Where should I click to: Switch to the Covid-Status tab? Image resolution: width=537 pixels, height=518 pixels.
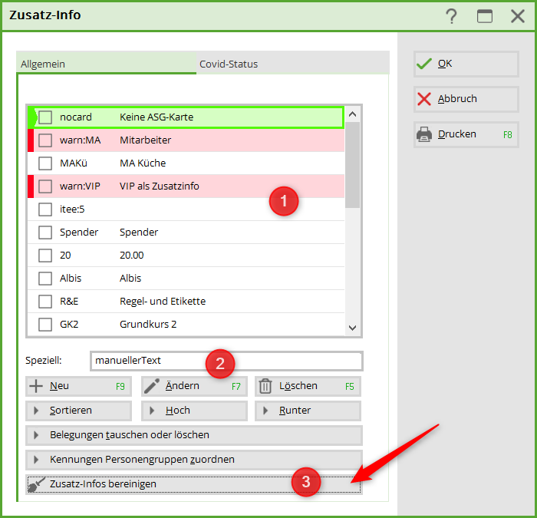point(229,64)
